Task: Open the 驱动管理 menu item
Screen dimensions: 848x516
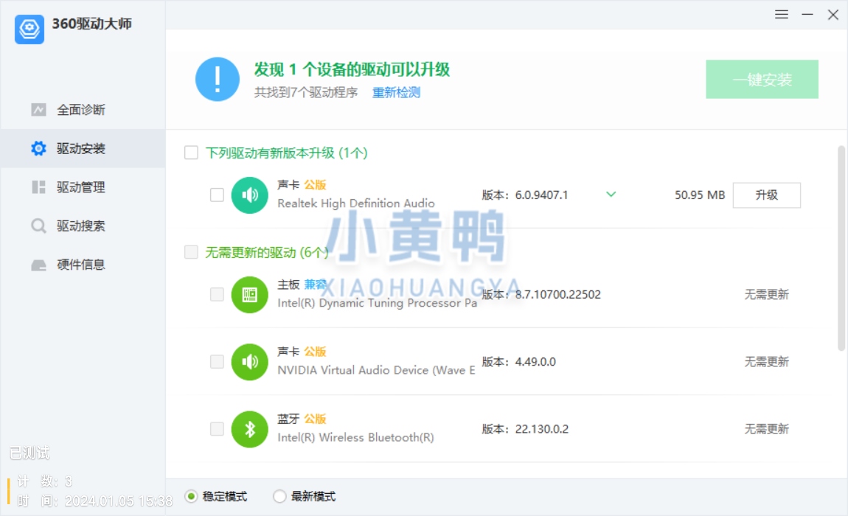Action: pos(83,187)
